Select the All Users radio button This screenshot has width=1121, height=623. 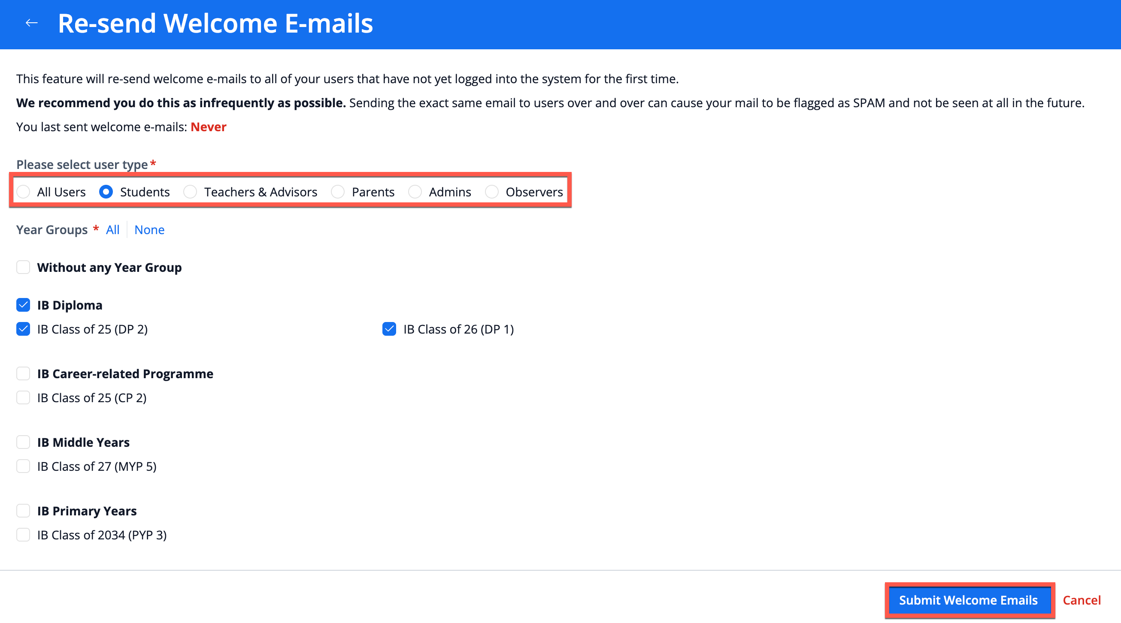[24, 192]
